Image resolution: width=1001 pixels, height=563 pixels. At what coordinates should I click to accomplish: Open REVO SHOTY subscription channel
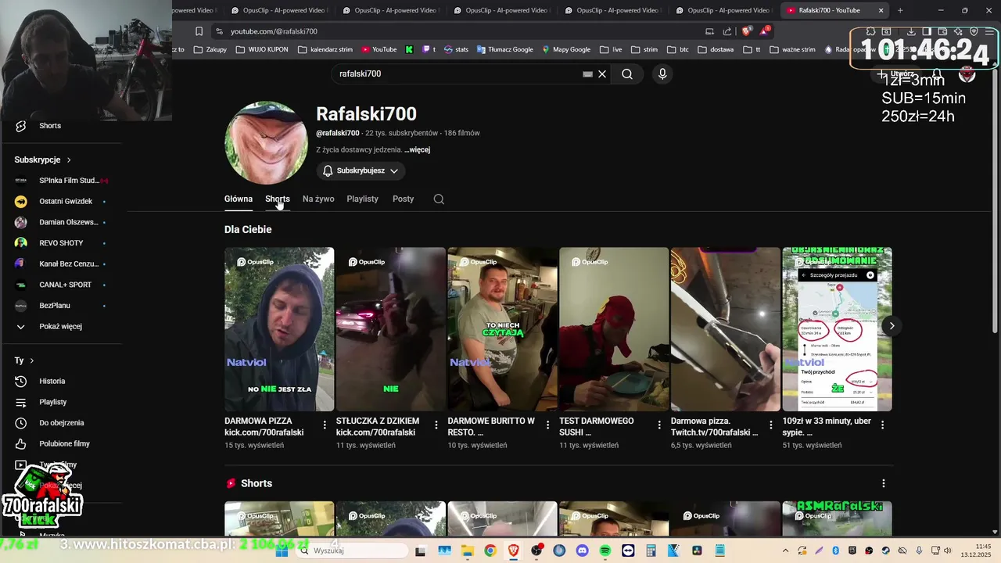61,243
